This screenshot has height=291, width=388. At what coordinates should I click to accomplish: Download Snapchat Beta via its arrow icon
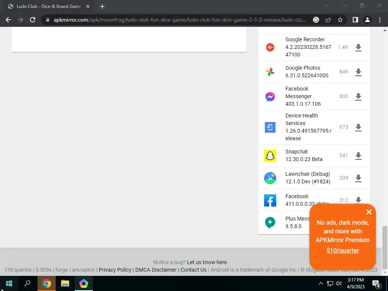tap(358, 156)
